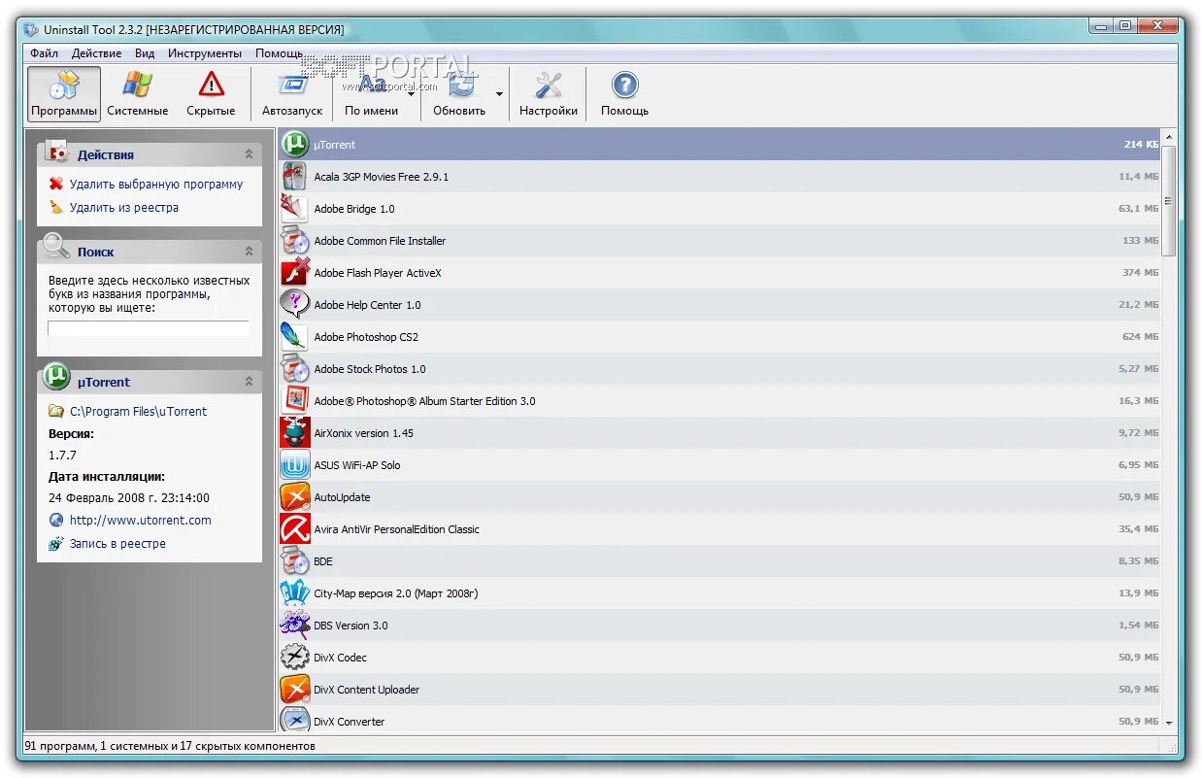Select Acala 3GP Movies Free icon
Viewport: 1202px width, 778px height.
click(295, 176)
